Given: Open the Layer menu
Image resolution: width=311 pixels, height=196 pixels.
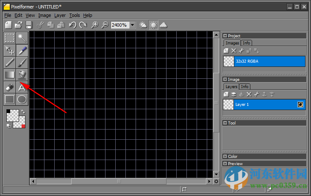Looking at the screenshot, I should pyautogui.click(x=60, y=15).
